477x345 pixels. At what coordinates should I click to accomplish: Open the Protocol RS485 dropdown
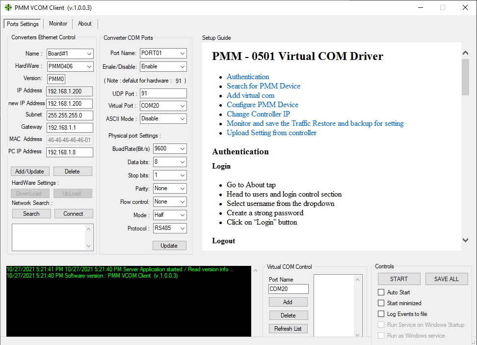[x=170, y=228]
